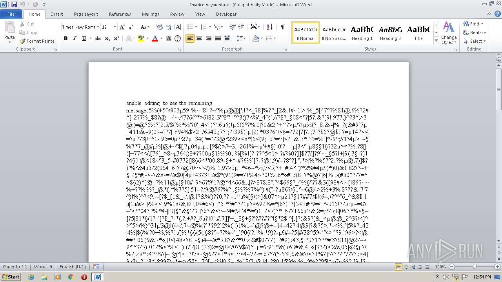Expand the Borders dropdown arrow
This screenshot has width=502, height=282.
tap(275, 38)
